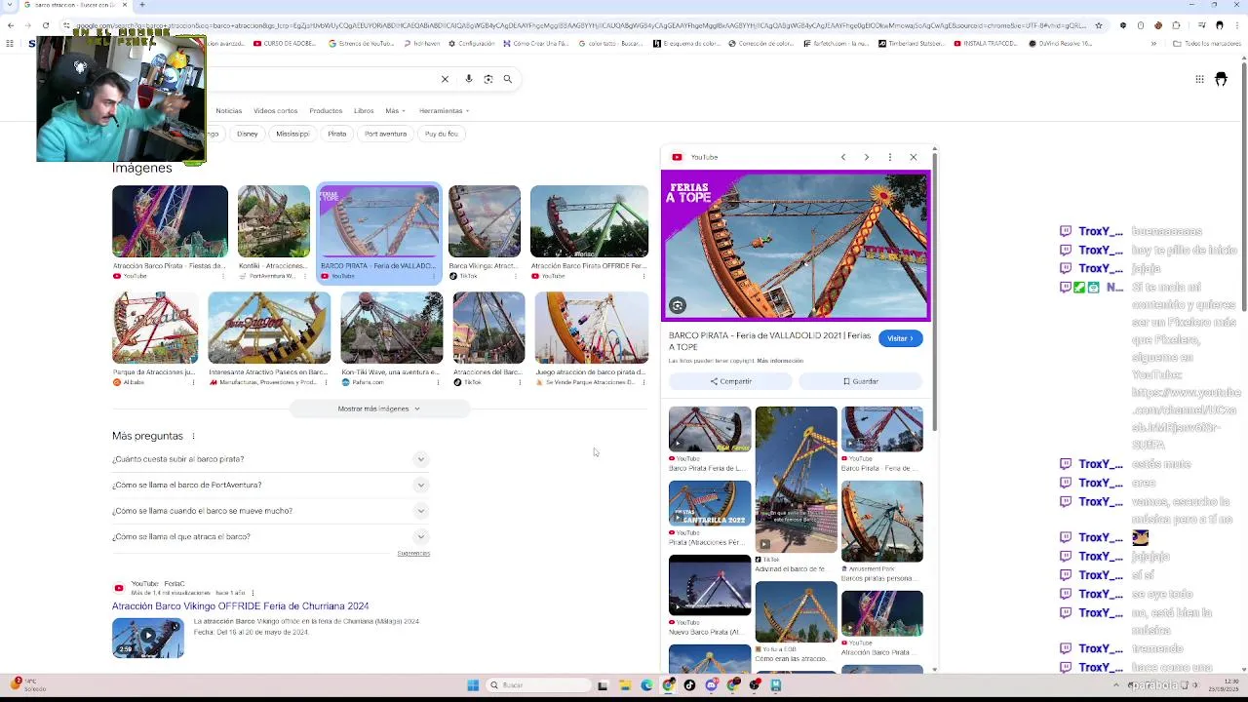The height and width of the screenshot is (702, 1248).
Task: Select the Puy du fou filter chip
Action: pos(442,134)
